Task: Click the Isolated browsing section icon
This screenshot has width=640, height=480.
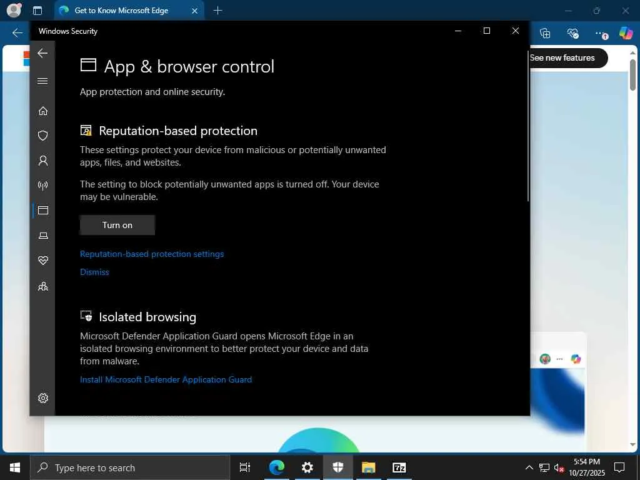Action: [x=86, y=316]
